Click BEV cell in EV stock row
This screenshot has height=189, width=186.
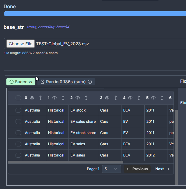click(133, 110)
